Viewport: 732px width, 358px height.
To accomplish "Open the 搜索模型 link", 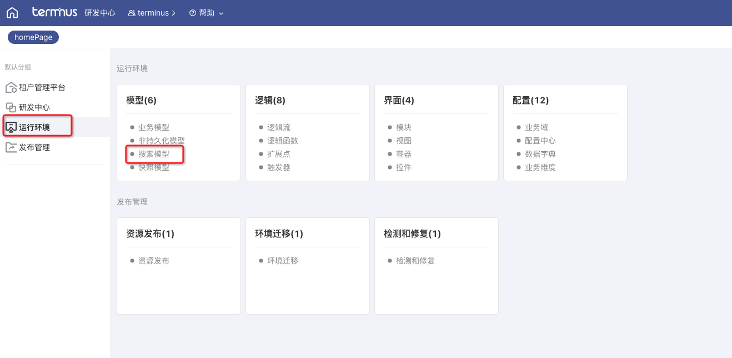I will (154, 154).
